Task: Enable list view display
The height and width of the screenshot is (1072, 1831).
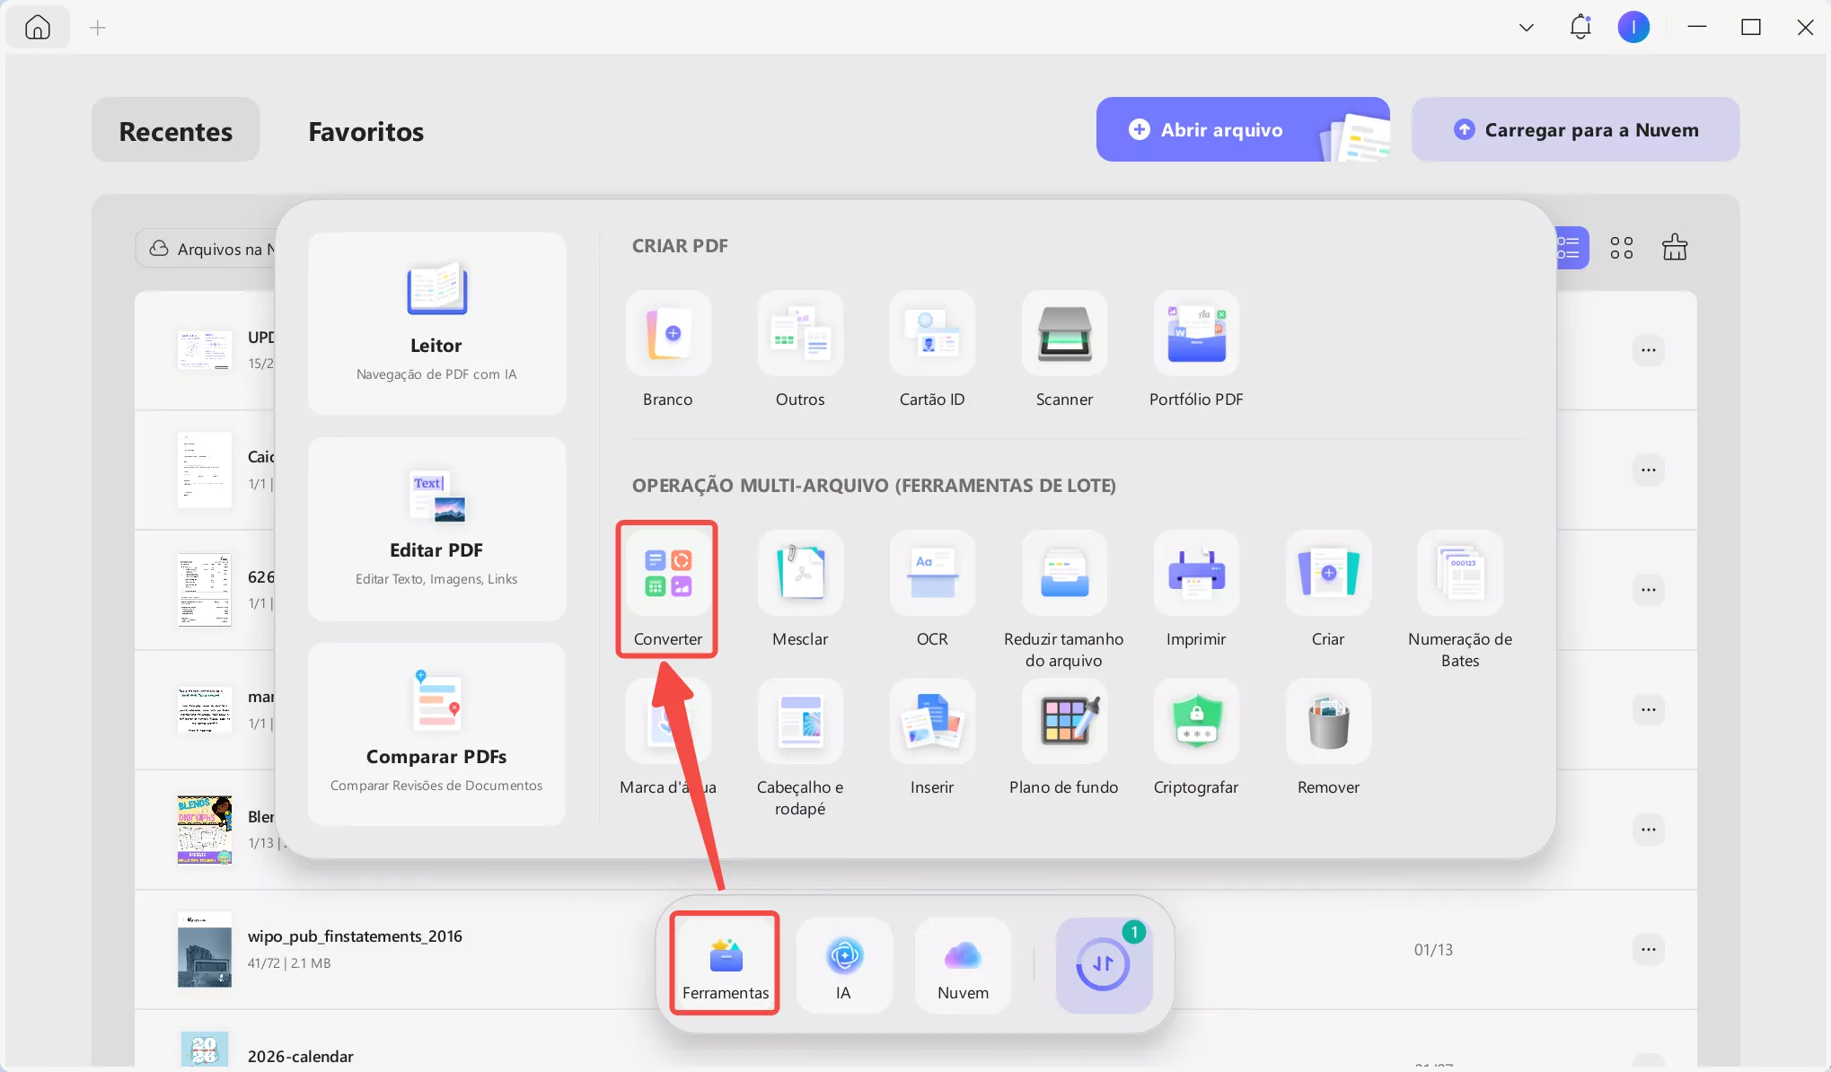Action: [x=1570, y=248]
